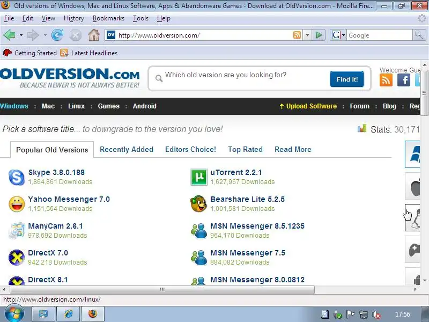This screenshot has height=322, width=429.
Task: Expand the address bar URL dropdown
Action: point(307,35)
